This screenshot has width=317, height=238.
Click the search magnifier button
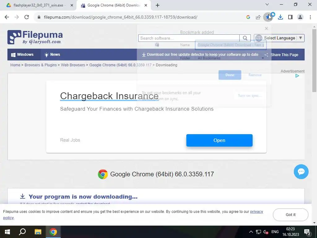coord(245,38)
